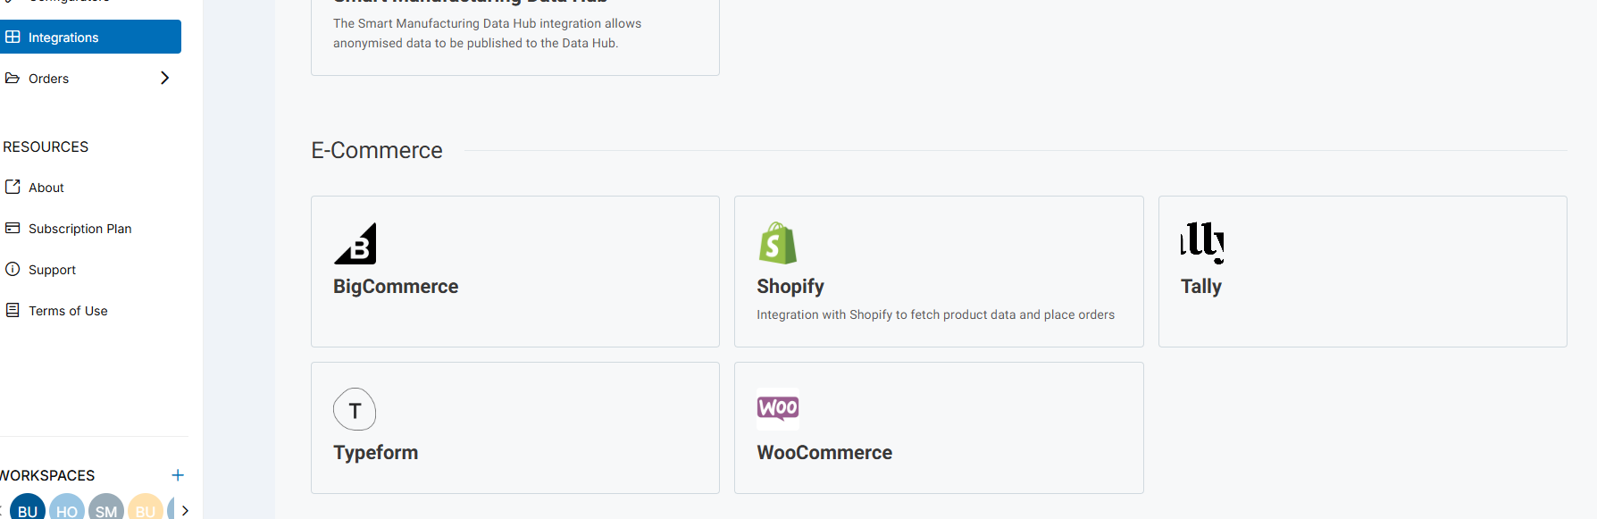This screenshot has height=519, width=1597.
Task: Select the yellow BU workspace avatar
Action: pyautogui.click(x=146, y=509)
